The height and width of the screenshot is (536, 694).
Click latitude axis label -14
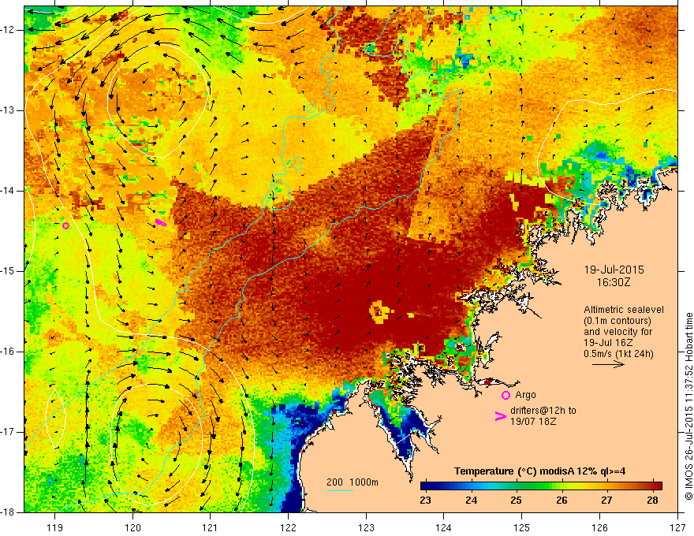click(9, 191)
